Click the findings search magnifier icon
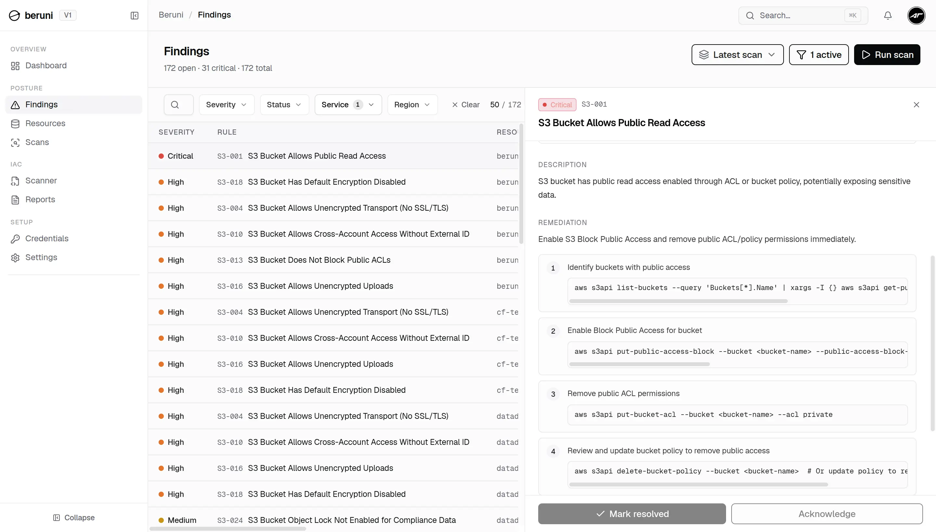This screenshot has width=936, height=532. (x=178, y=105)
